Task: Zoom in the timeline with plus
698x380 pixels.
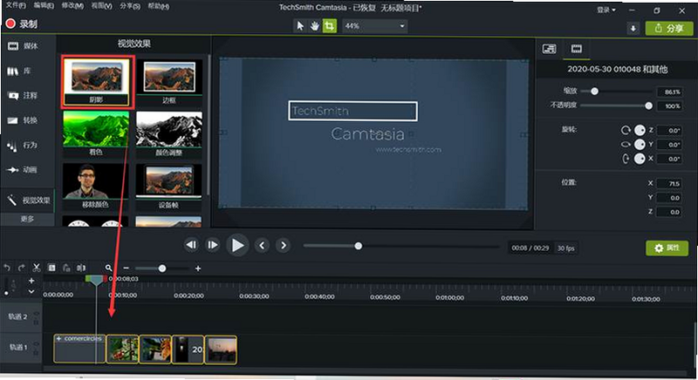Action: point(198,268)
